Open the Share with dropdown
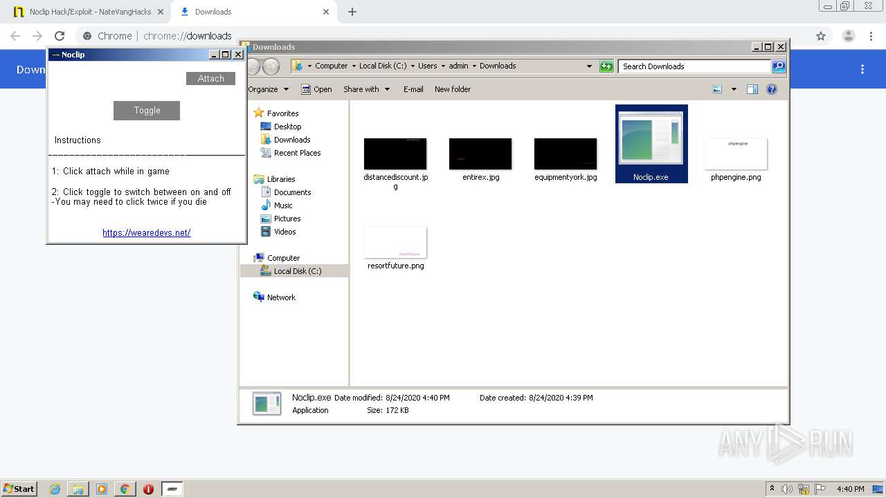Screen dimensions: 886x498 [x=366, y=89]
